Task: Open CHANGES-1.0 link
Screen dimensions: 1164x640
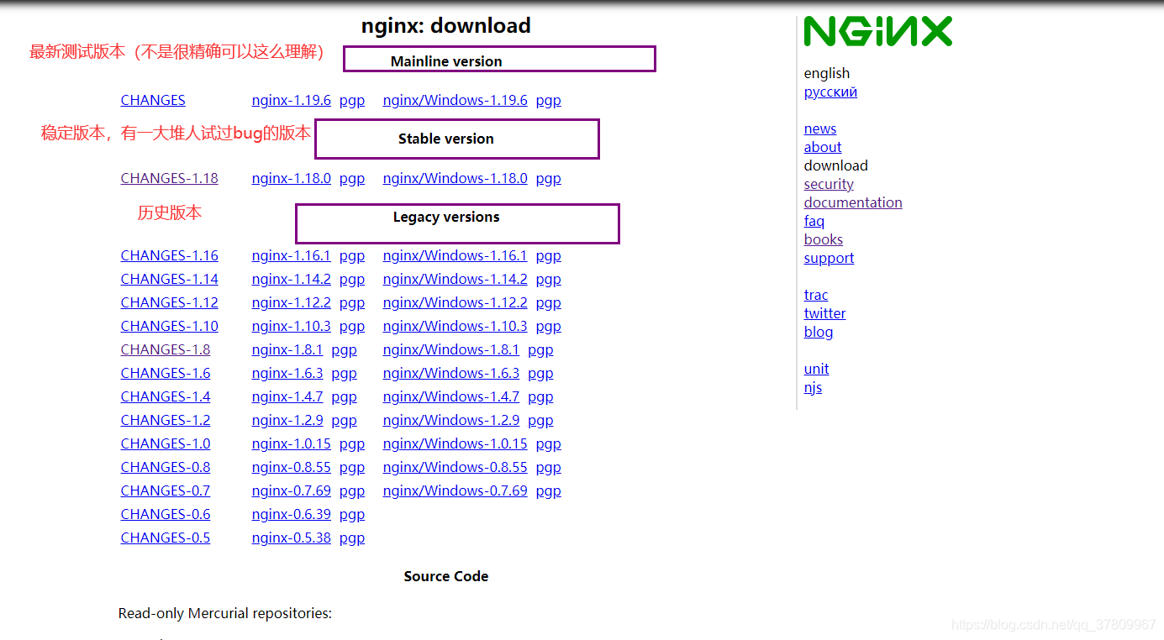Action: [165, 443]
